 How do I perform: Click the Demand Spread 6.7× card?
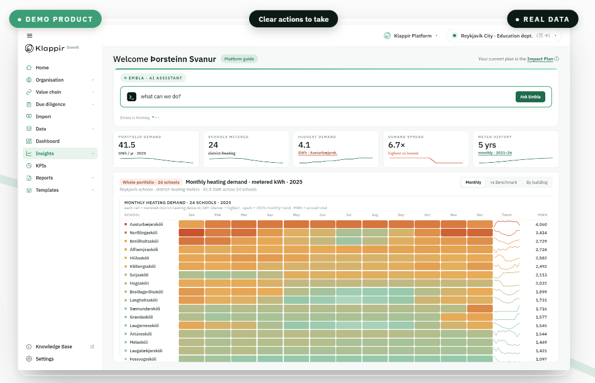click(426, 149)
